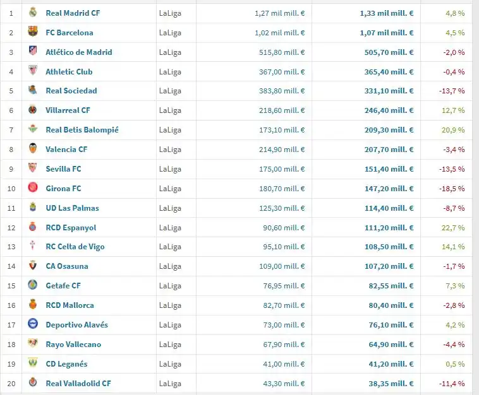
Task: Click the Real Betis Balompié crest icon
Action: click(33, 129)
